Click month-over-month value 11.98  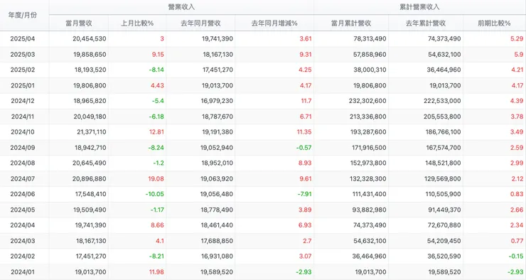pyautogui.click(x=157, y=272)
